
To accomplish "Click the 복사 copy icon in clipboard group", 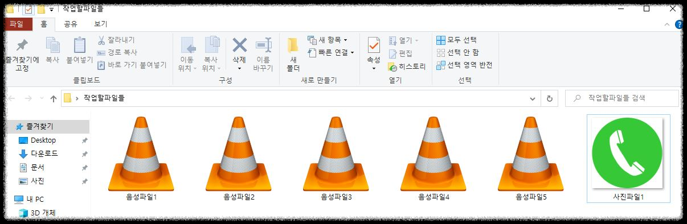I will click(x=52, y=45).
